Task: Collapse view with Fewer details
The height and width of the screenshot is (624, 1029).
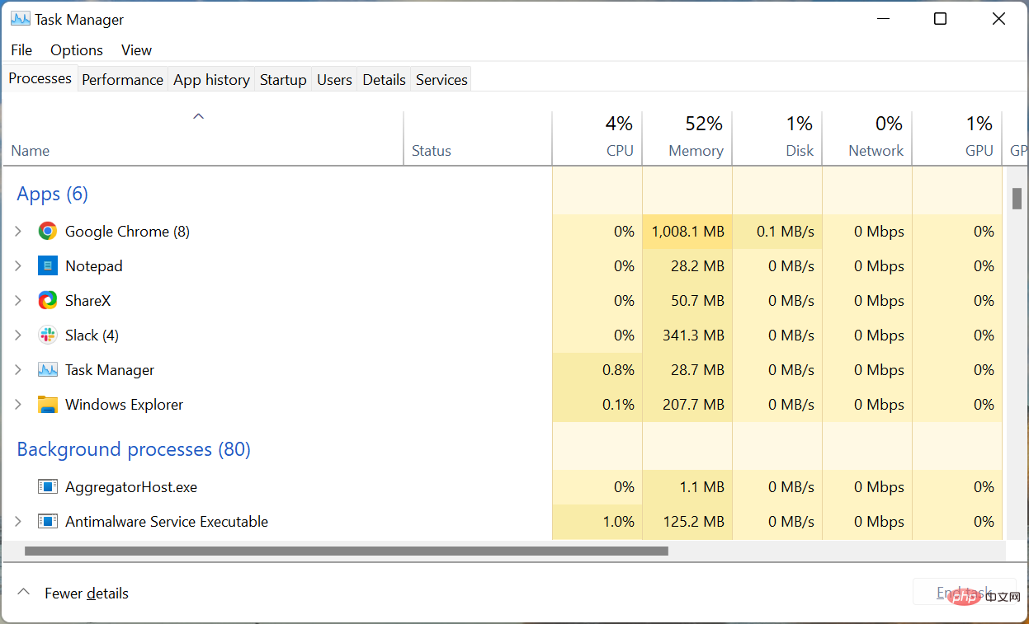Action: 73,593
